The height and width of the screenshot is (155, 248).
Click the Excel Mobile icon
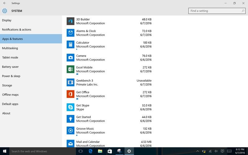click(x=70, y=69)
